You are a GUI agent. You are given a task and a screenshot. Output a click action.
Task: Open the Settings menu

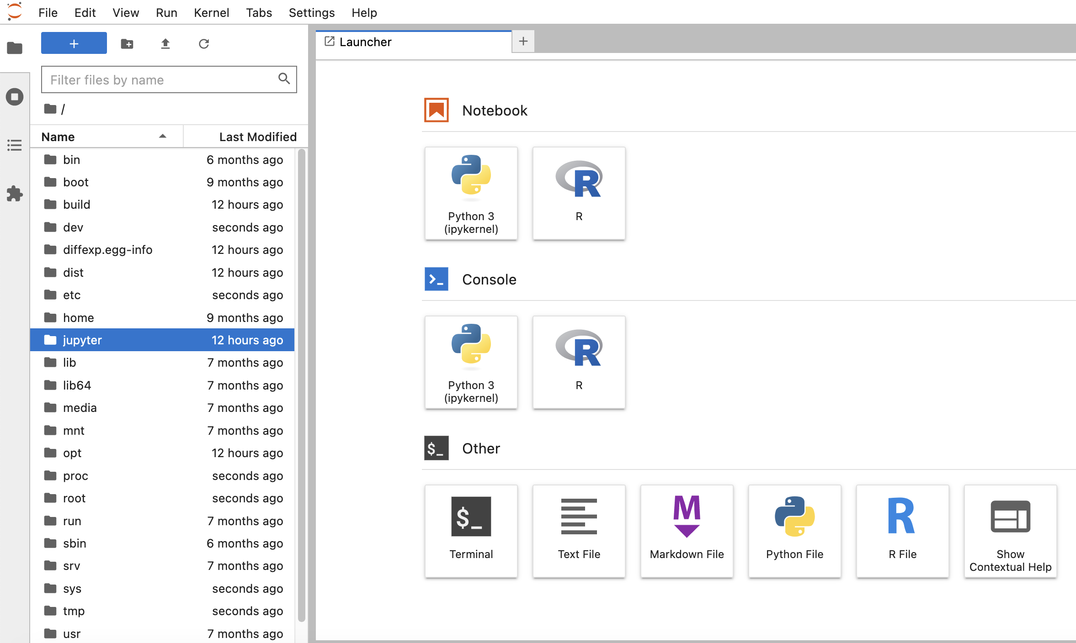pyautogui.click(x=311, y=12)
